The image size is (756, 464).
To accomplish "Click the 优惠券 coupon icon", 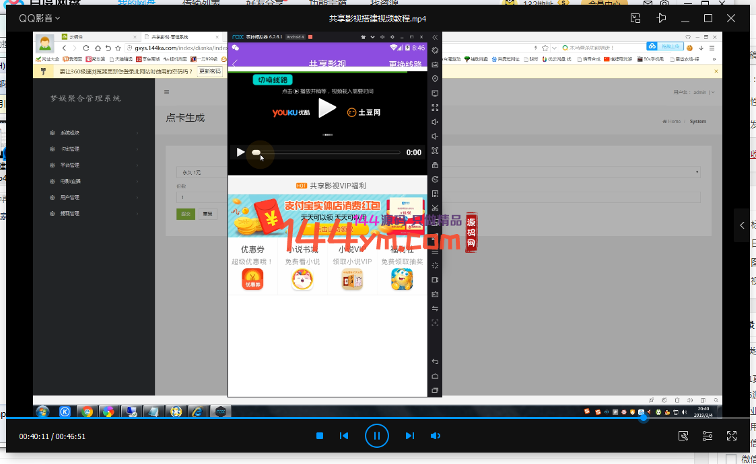I will click(252, 280).
